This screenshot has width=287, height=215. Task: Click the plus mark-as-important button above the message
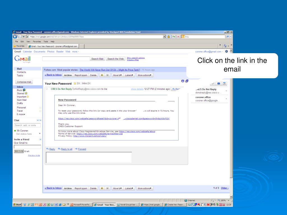(x=102, y=75)
